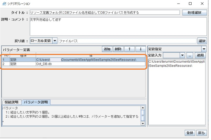Click the 登録 button
This screenshot has height=140, width=211.
pyautogui.click(x=190, y=133)
